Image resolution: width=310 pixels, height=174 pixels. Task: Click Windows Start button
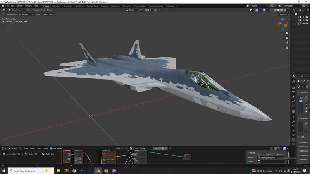pyautogui.click(x=3, y=171)
